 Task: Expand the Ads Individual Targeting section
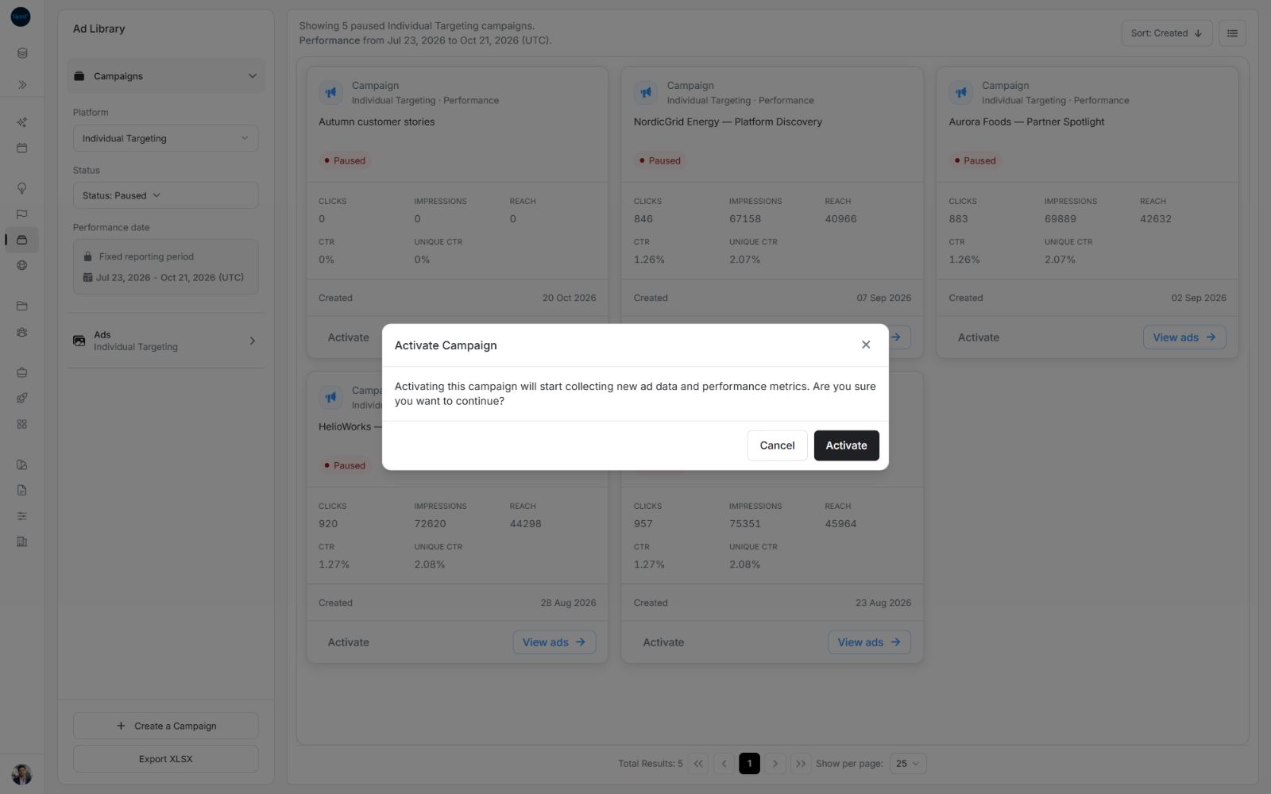tap(165, 341)
